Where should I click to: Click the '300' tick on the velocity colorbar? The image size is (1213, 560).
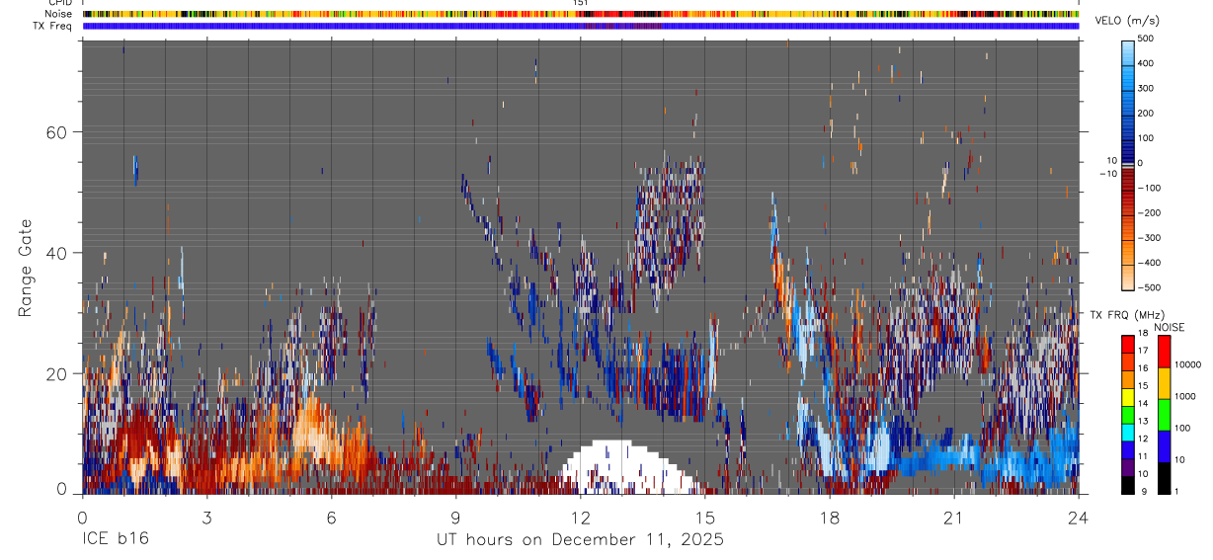point(1145,88)
